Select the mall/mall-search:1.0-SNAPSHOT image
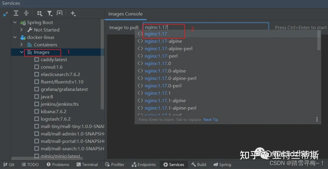The image size is (328, 169). click(x=72, y=148)
